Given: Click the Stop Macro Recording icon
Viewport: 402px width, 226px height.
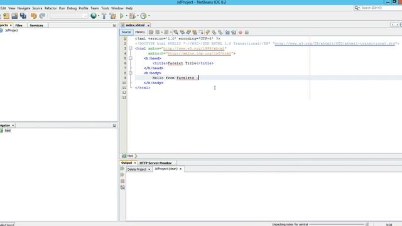Looking at the screenshot, I should click(247, 32).
